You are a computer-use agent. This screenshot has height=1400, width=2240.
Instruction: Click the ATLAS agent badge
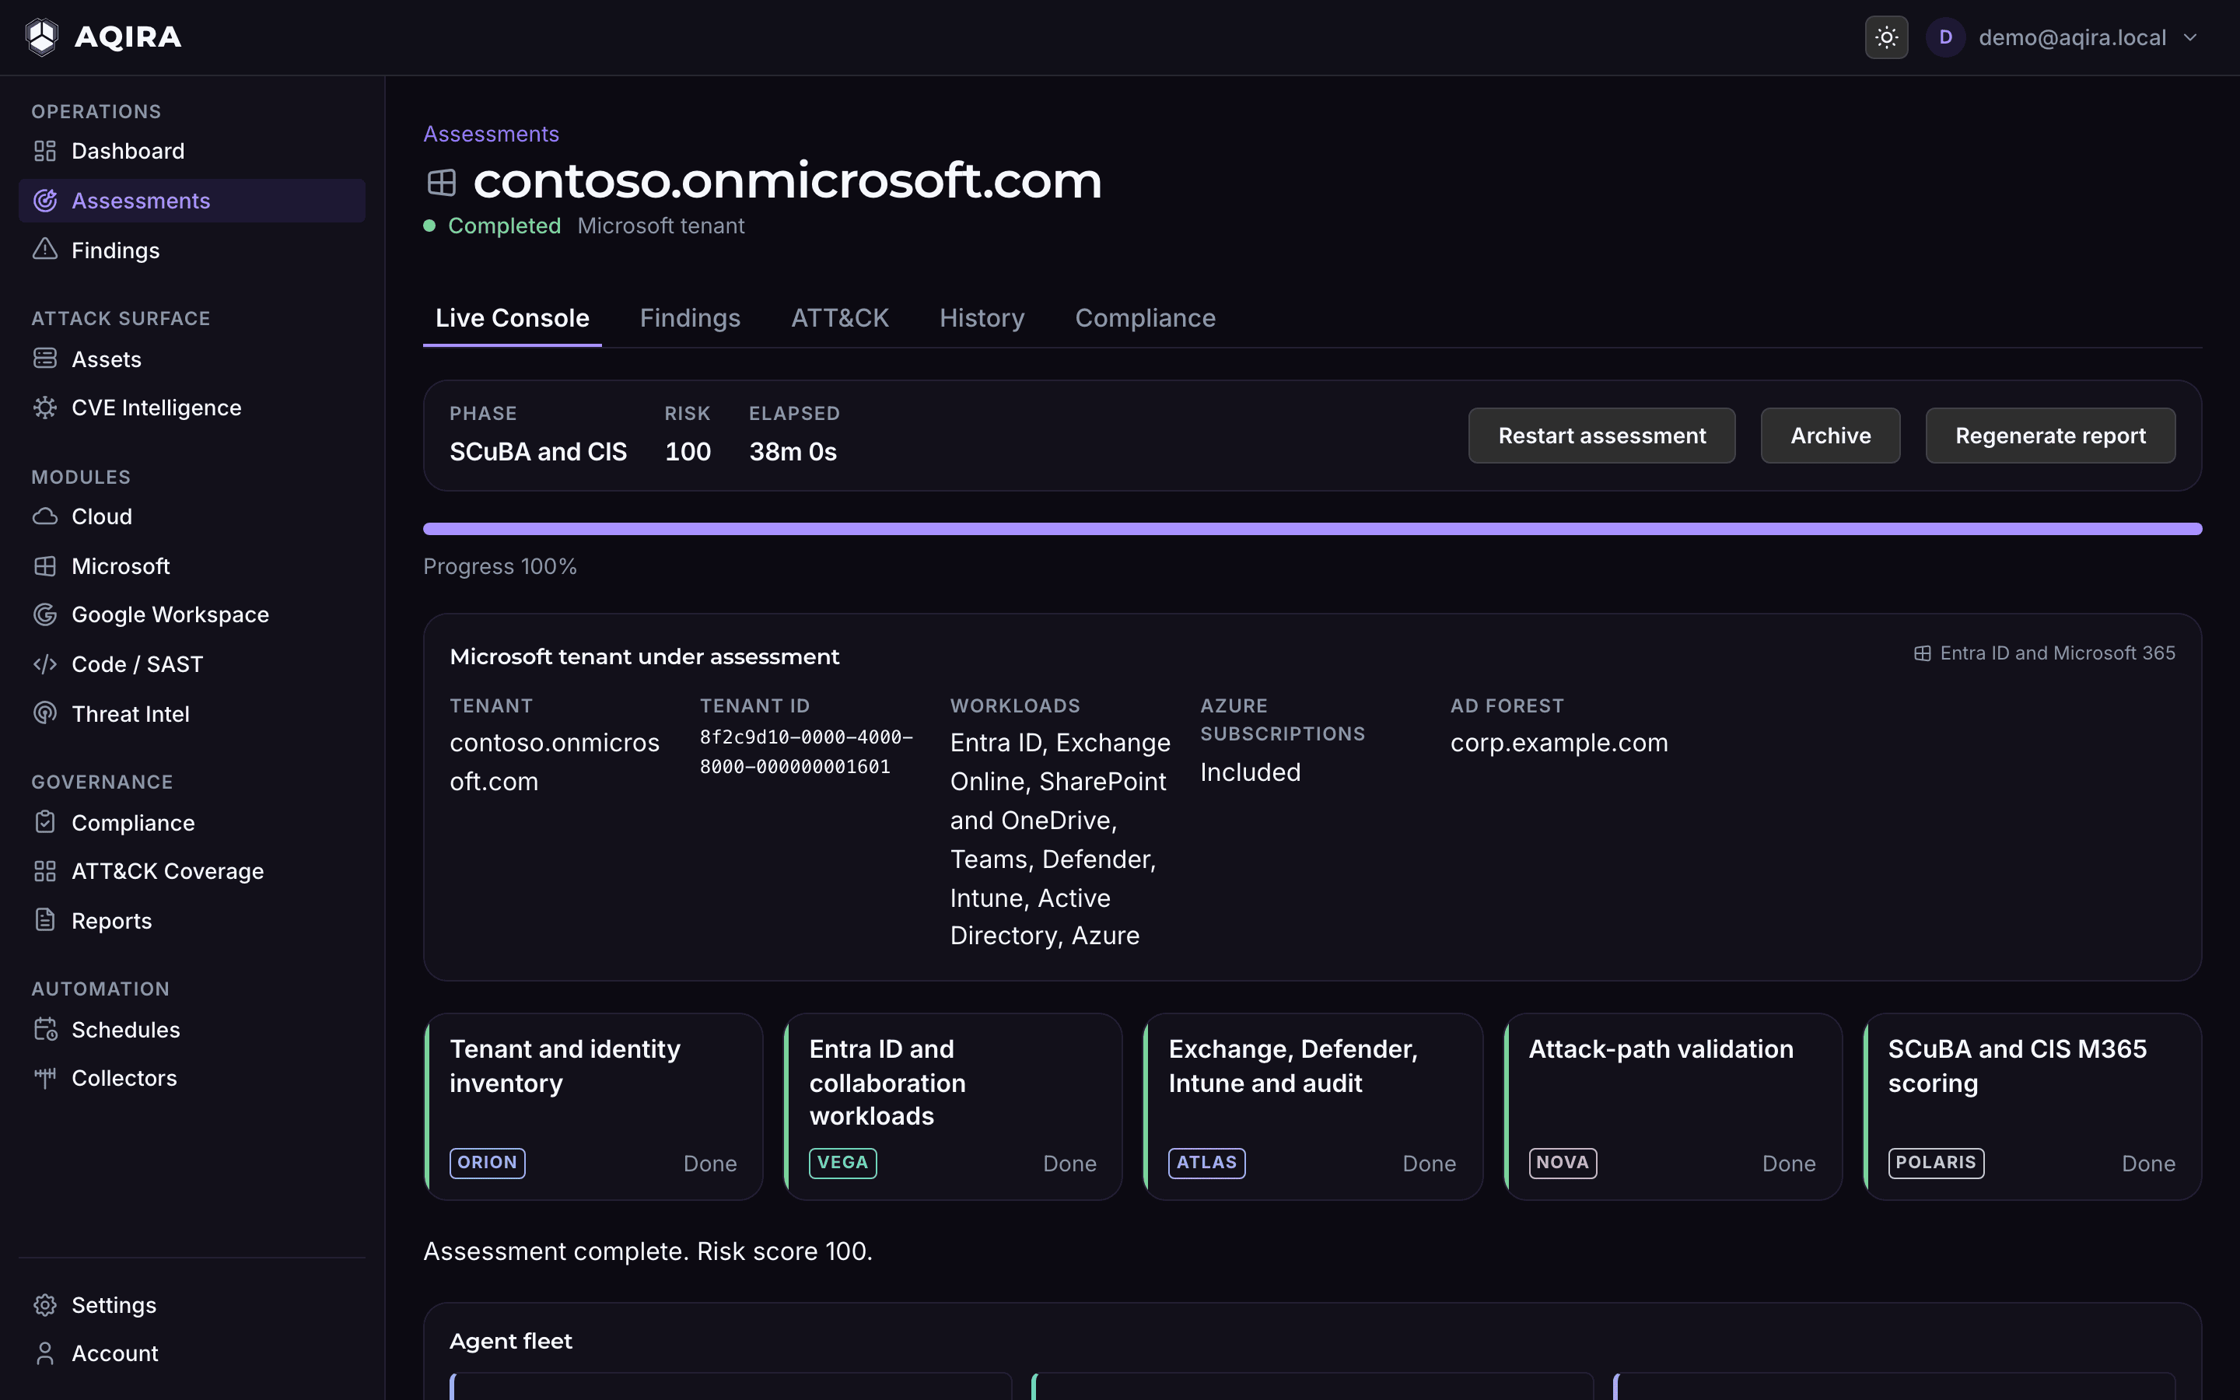click(1206, 1163)
